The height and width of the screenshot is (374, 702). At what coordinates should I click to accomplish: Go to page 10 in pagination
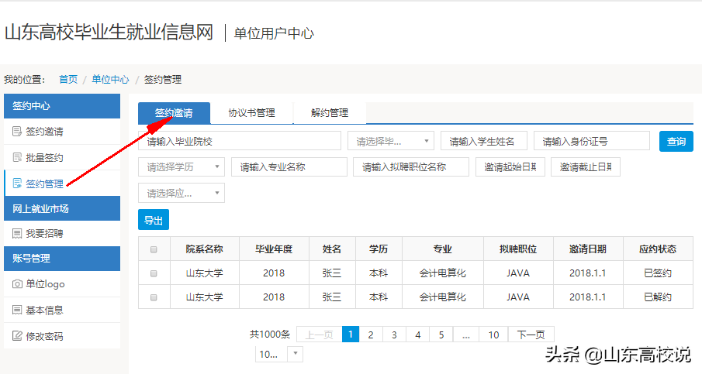(x=493, y=335)
